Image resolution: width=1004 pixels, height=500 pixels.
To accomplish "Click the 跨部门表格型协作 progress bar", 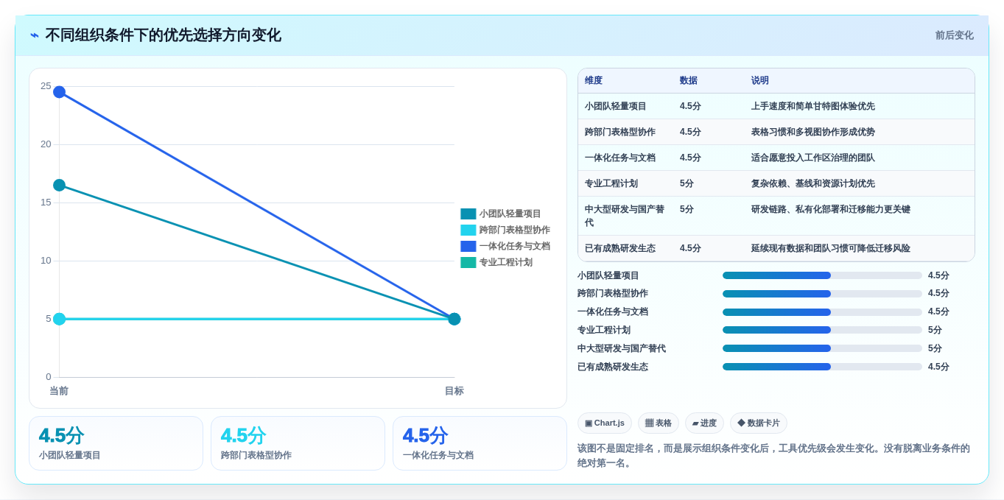I will click(822, 294).
